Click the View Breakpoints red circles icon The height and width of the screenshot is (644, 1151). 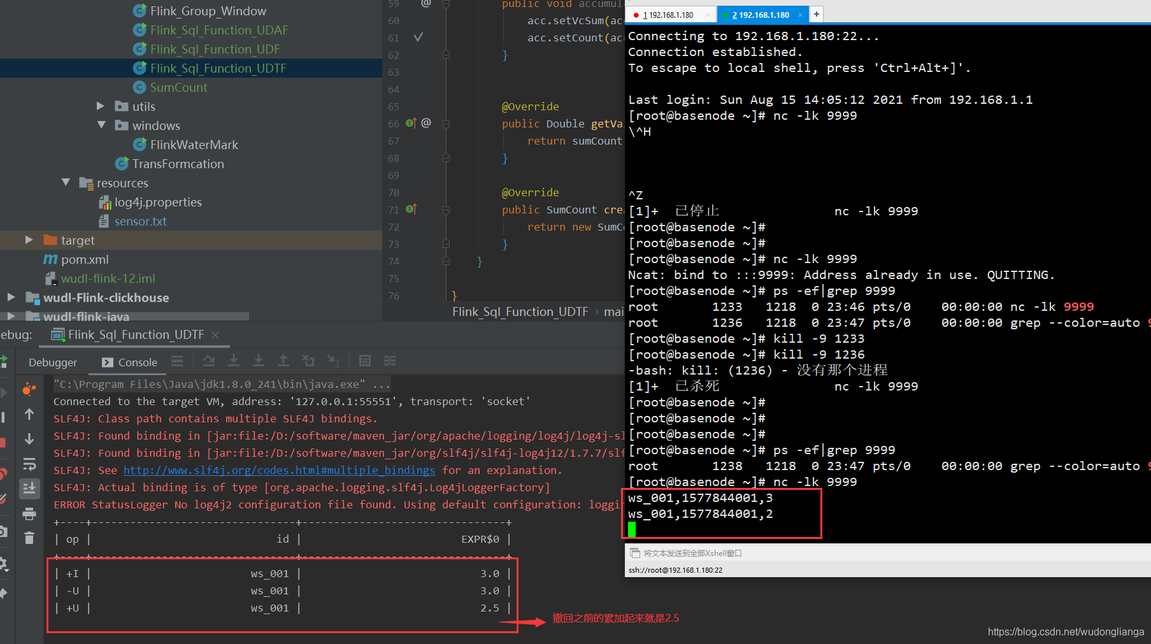click(3, 474)
